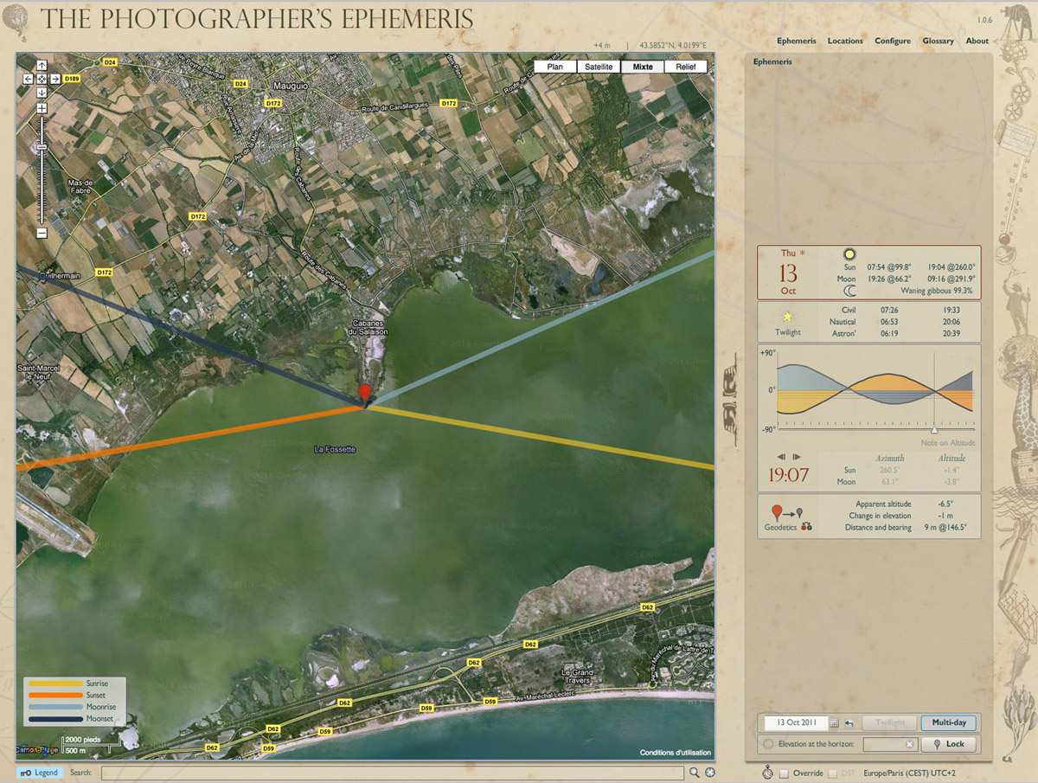
Task: Enable the Override timezone checkbox
Action: point(784,773)
